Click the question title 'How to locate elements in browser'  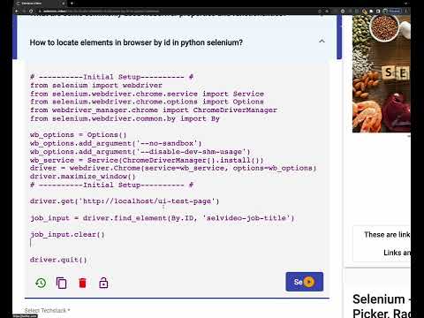coord(136,42)
